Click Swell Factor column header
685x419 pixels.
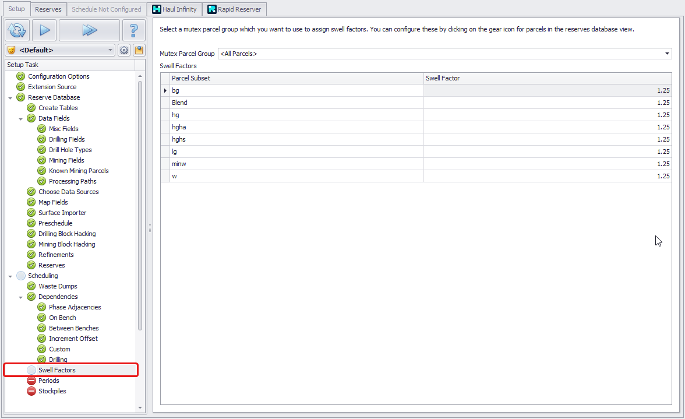[x=548, y=78]
